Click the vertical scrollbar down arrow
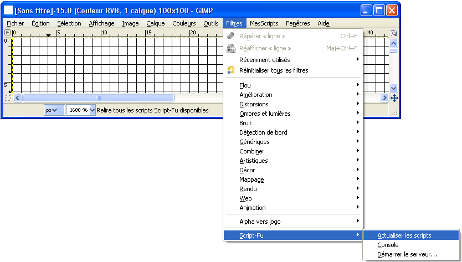 (x=394, y=88)
